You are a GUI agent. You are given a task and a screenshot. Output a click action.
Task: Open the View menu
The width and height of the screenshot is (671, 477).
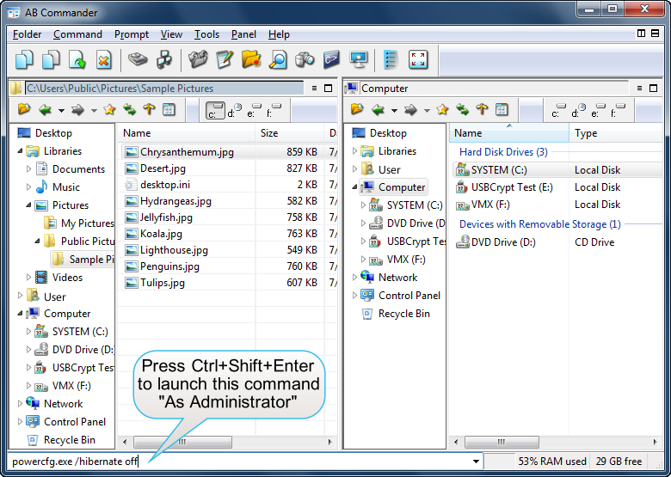(171, 34)
